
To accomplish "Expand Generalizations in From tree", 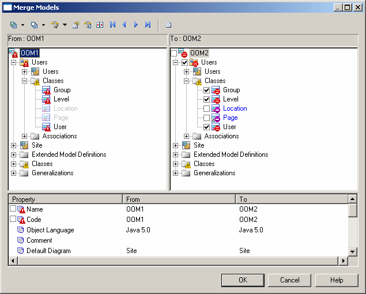I will 13,173.
